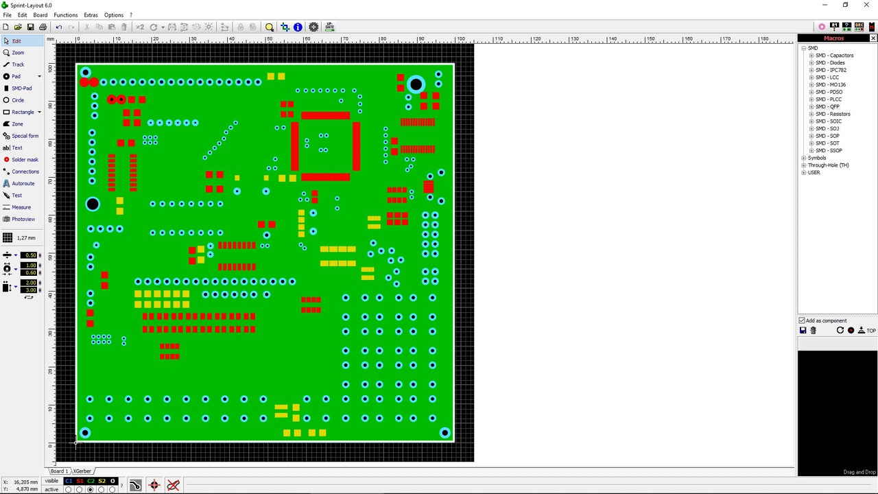Select the Zone tool
The image size is (878, 494).
(22, 124)
